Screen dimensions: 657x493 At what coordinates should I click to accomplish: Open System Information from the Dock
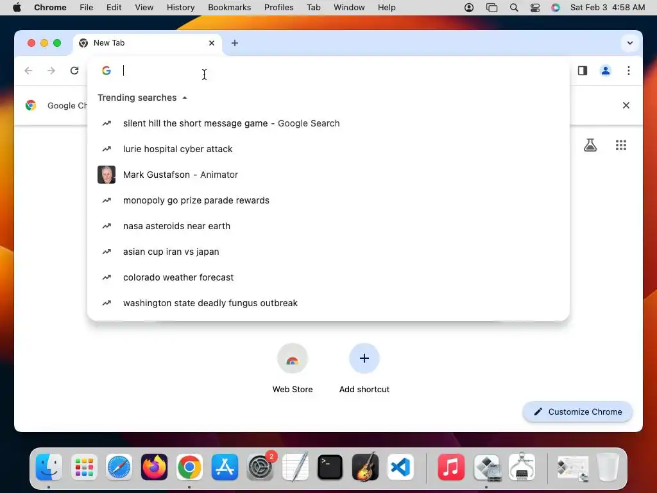tap(522, 467)
